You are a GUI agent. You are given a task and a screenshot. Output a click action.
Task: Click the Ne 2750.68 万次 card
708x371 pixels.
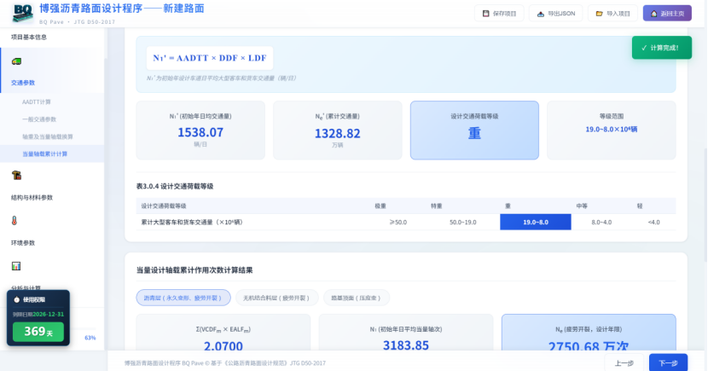tap(589, 333)
